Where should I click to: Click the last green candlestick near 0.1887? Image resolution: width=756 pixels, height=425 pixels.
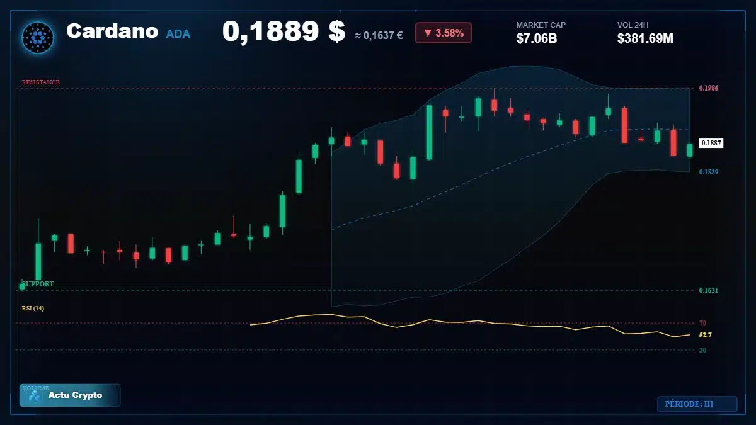coord(690,150)
